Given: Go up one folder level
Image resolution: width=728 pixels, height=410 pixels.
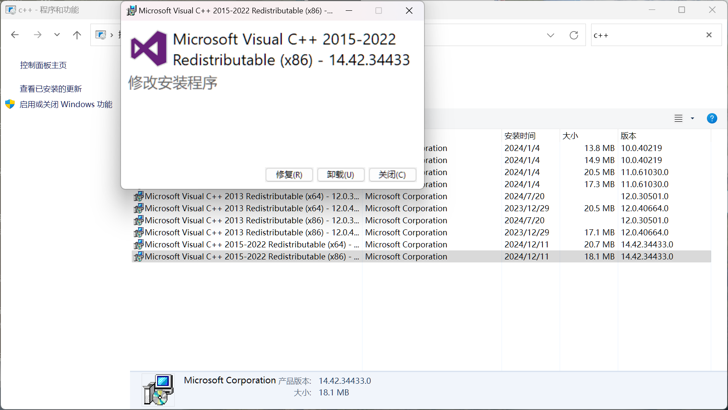Looking at the screenshot, I should coord(77,35).
